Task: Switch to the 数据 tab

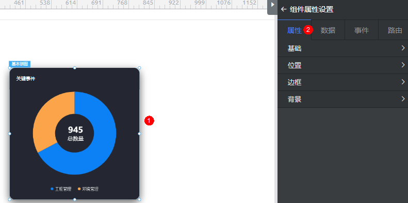Action: pyautogui.click(x=328, y=30)
